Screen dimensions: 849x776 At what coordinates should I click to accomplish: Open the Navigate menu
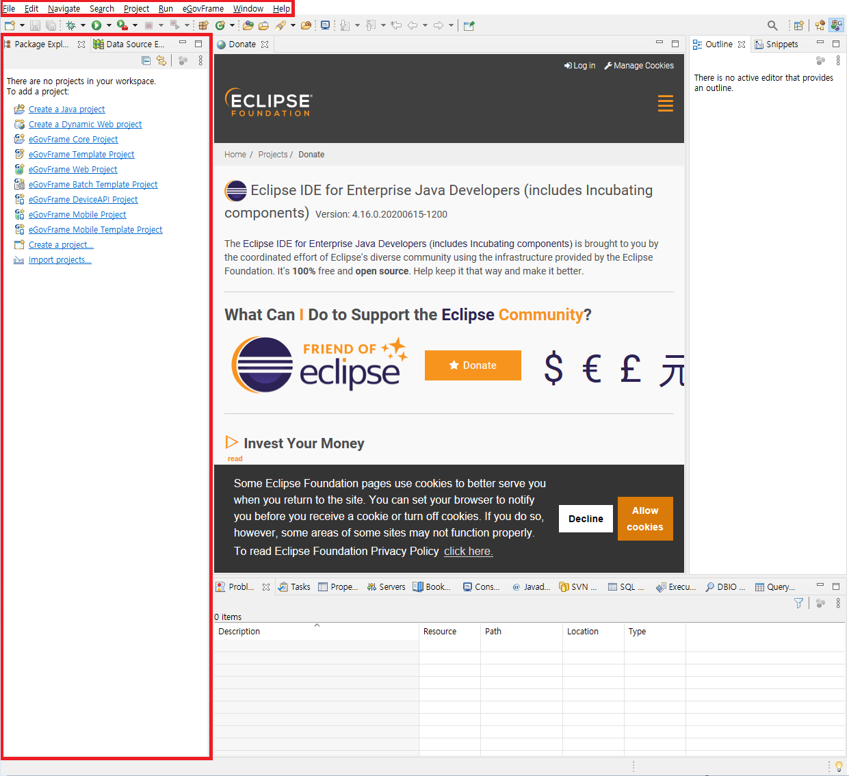[x=64, y=9]
